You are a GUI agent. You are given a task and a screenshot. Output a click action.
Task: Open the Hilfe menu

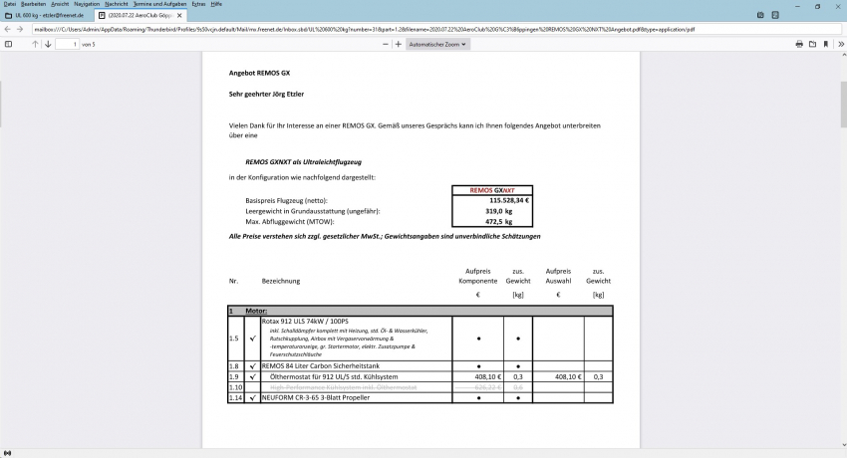click(216, 4)
